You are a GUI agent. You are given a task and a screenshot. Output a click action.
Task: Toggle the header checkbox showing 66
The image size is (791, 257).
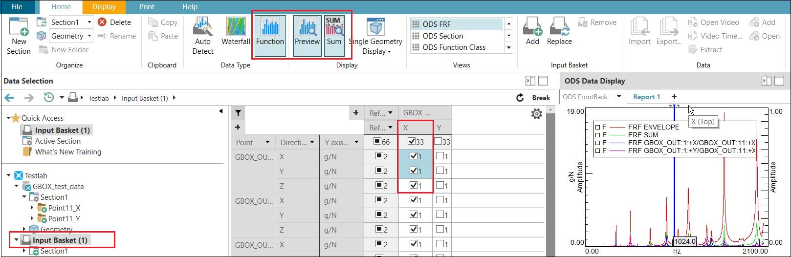tap(377, 142)
